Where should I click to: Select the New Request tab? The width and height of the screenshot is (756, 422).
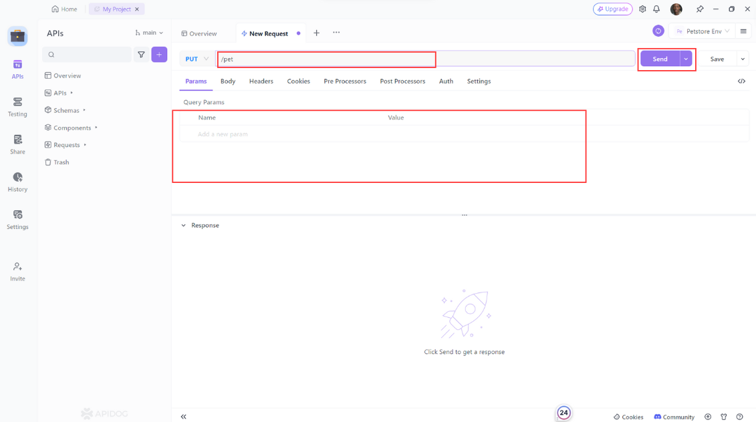pos(269,33)
